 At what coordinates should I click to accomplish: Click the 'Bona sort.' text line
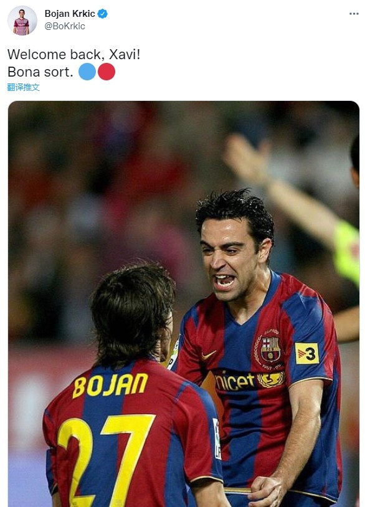pos(40,72)
